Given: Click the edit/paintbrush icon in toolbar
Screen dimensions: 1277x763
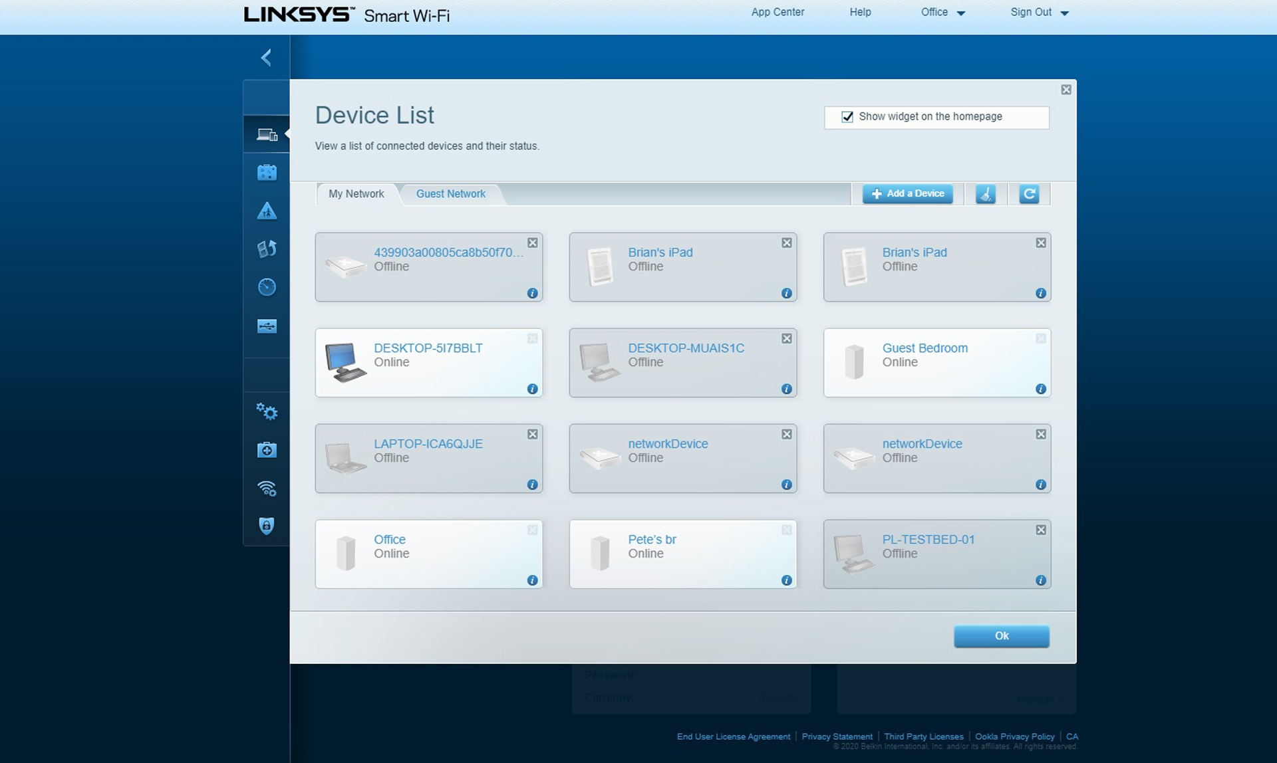Looking at the screenshot, I should pyautogui.click(x=984, y=193).
